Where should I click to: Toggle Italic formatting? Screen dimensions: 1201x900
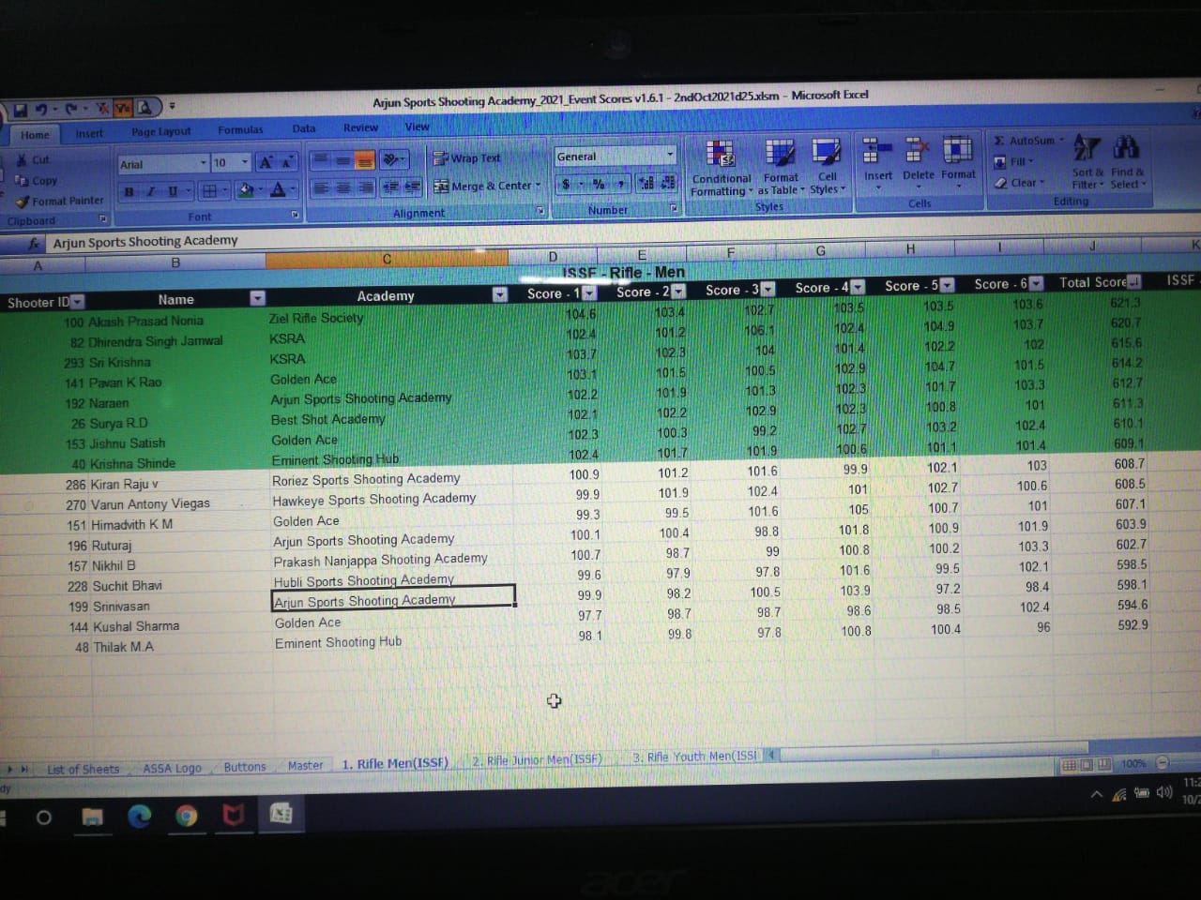150,191
